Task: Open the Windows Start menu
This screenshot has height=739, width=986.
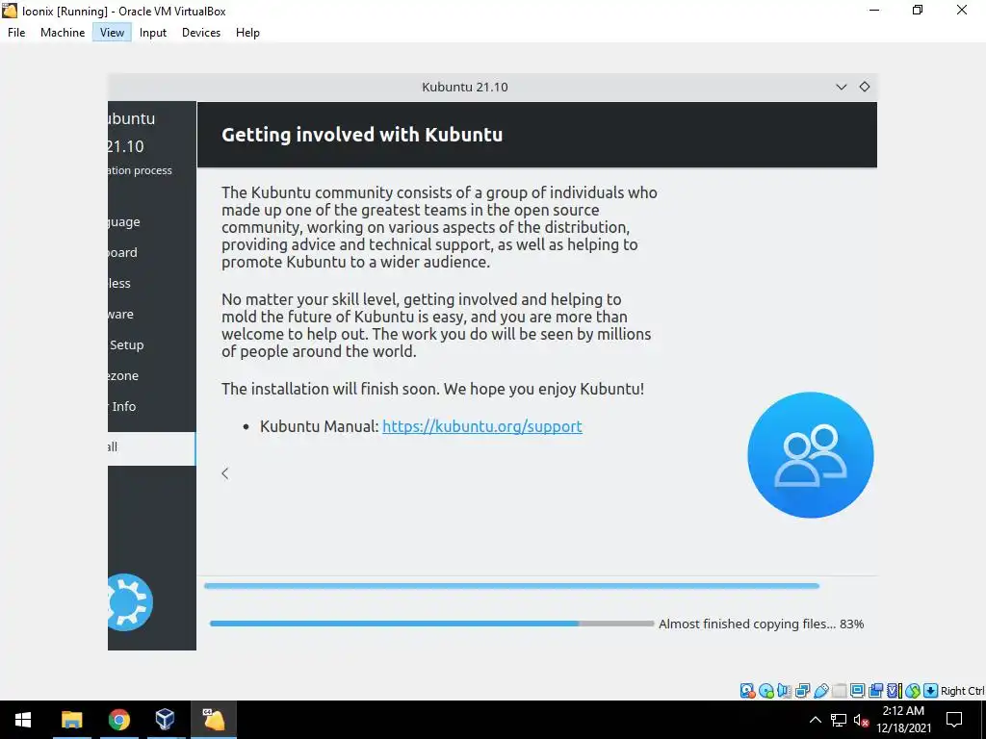Action: [23, 720]
